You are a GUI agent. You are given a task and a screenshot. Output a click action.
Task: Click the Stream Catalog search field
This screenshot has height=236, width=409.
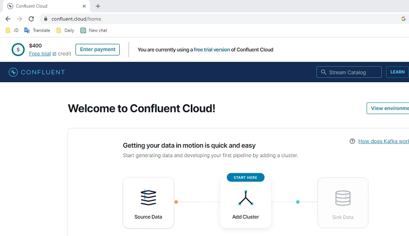(x=349, y=72)
